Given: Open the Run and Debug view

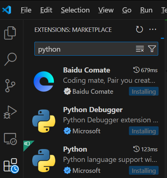Looking at the screenshot, I should coord(10,112).
